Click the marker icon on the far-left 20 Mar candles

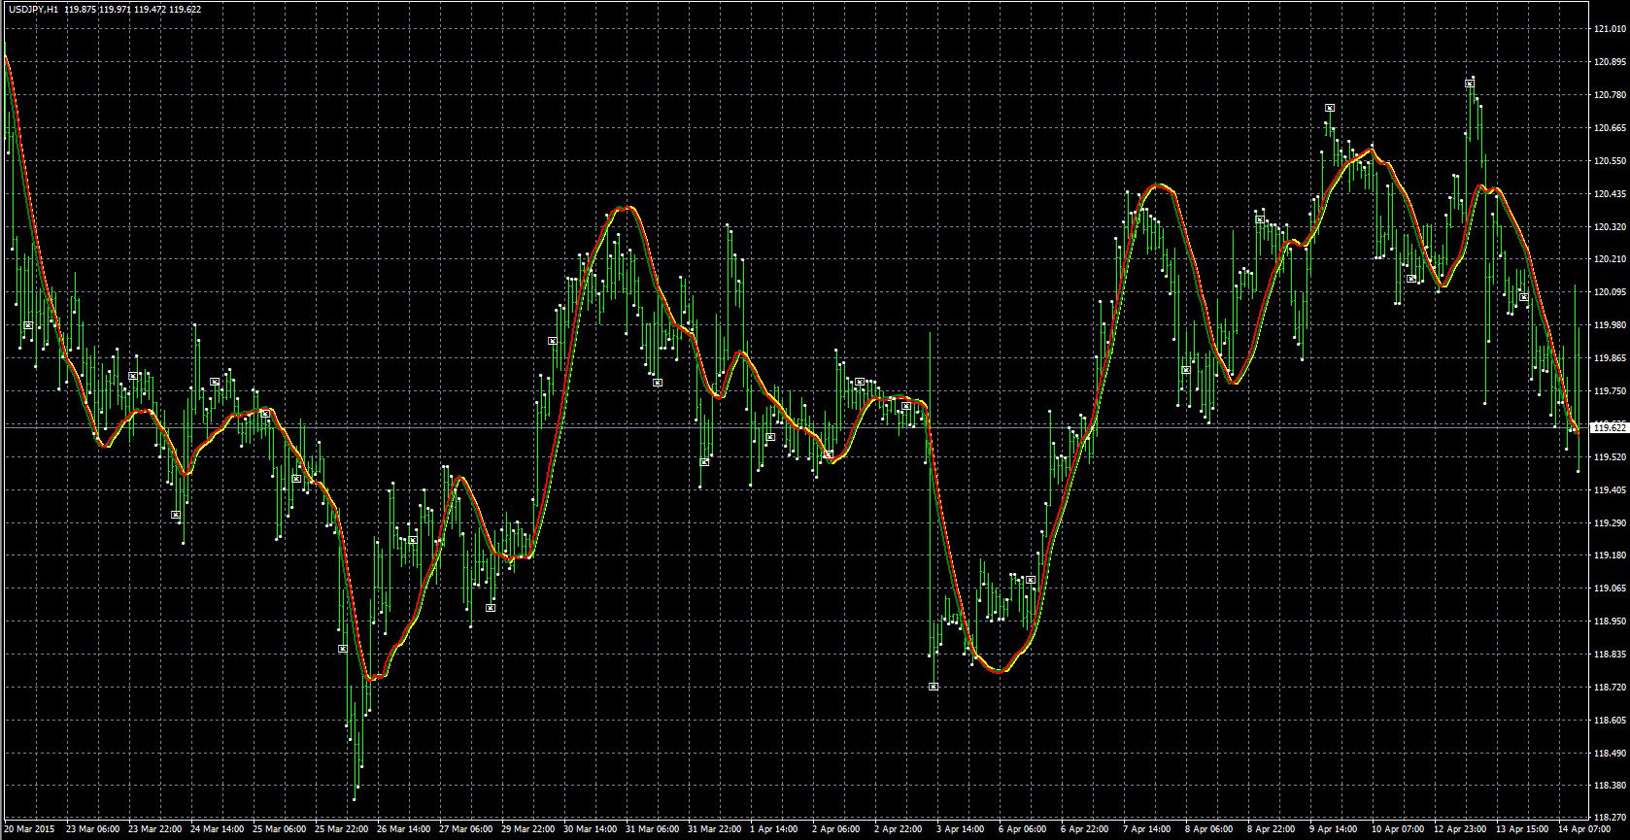(x=28, y=325)
